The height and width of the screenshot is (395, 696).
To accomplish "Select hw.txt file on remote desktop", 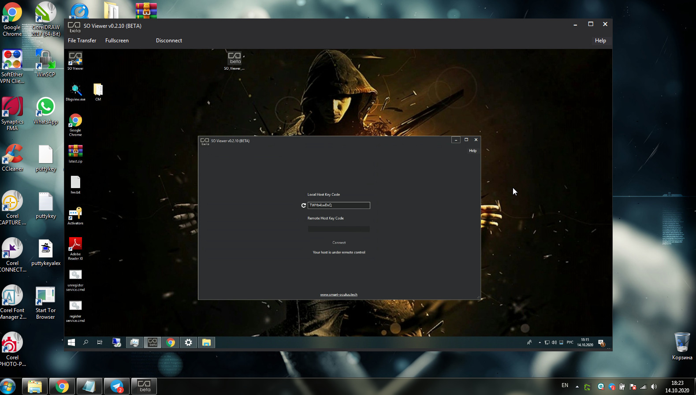I will pyautogui.click(x=75, y=185).
